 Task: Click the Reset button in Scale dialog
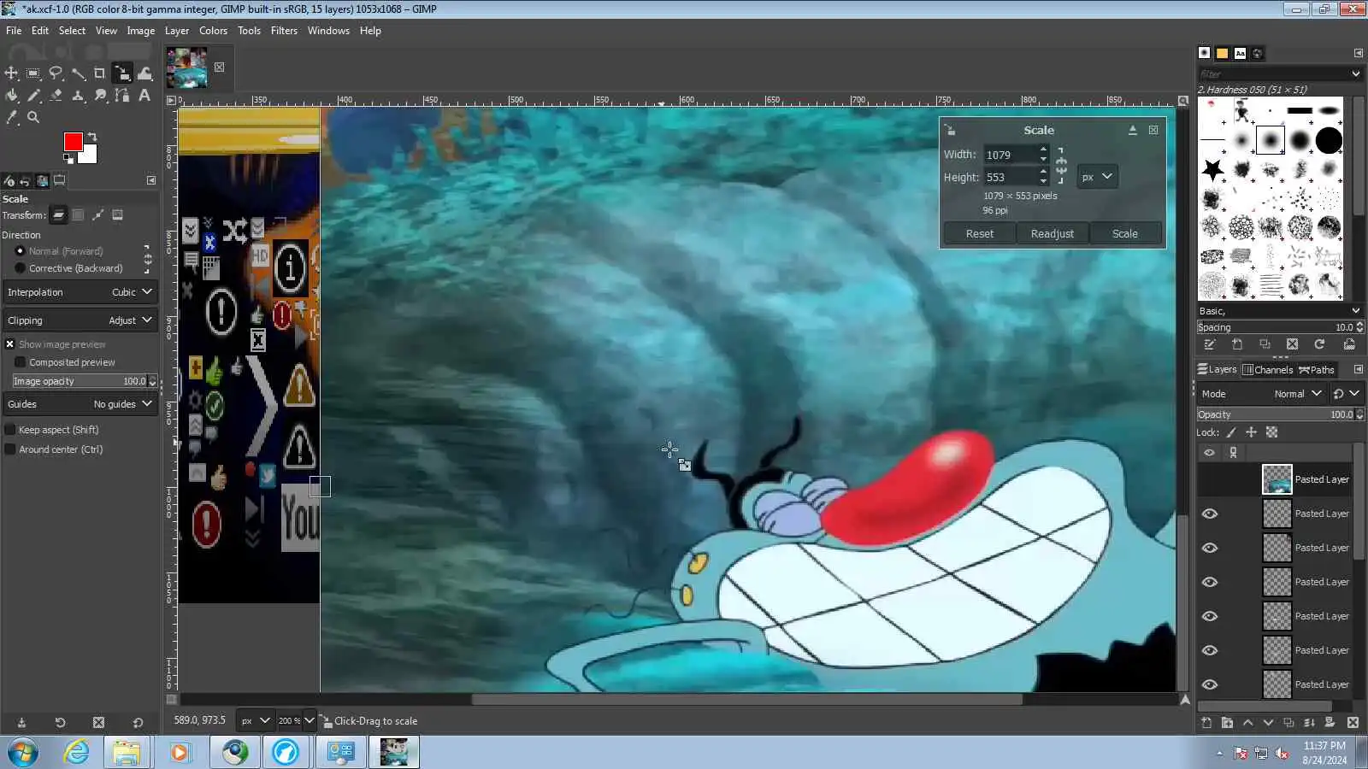(980, 234)
